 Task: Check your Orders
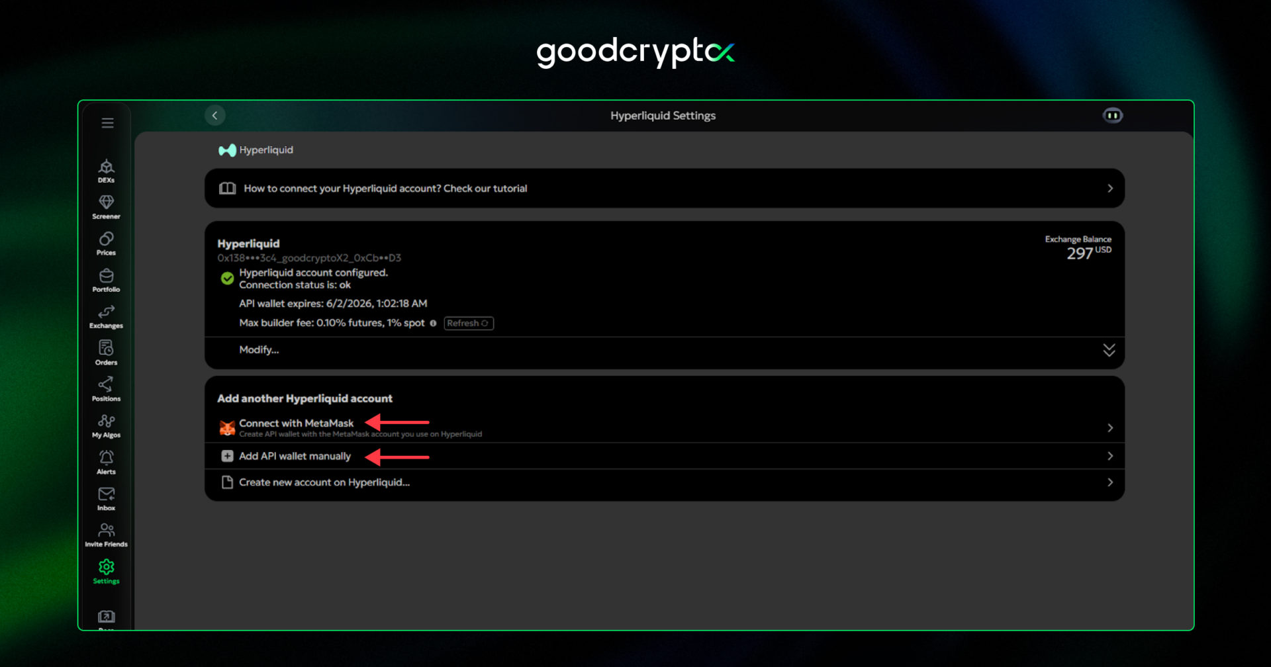coord(106,353)
